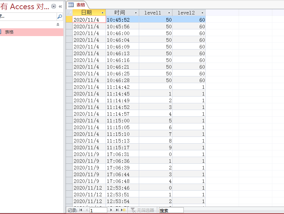Select the cell with time 11:15:05
The width and height of the screenshot is (284, 214).
point(123,127)
